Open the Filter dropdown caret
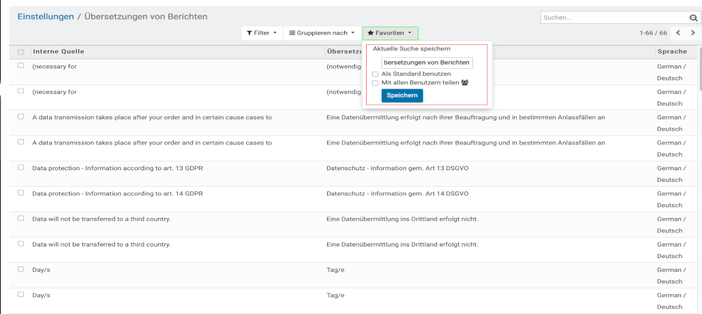 click(x=275, y=33)
